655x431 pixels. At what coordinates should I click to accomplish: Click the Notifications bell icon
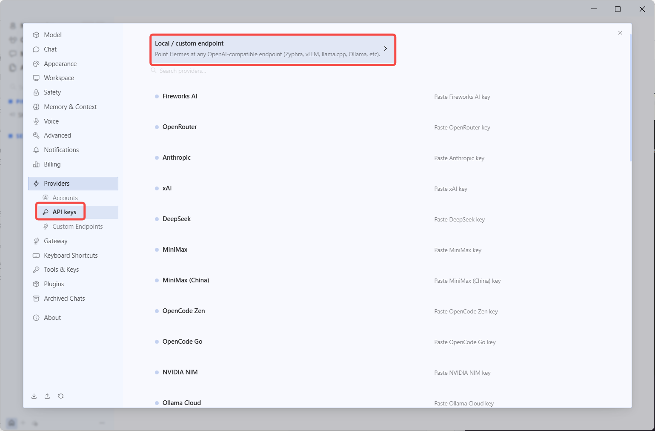(36, 150)
